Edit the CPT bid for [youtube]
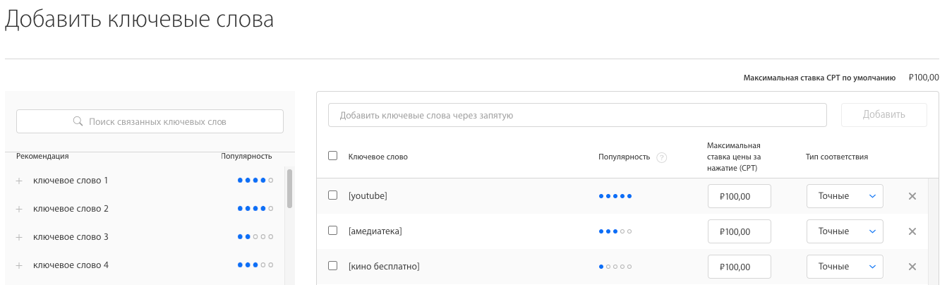Image resolution: width=947 pixels, height=285 pixels. click(739, 196)
